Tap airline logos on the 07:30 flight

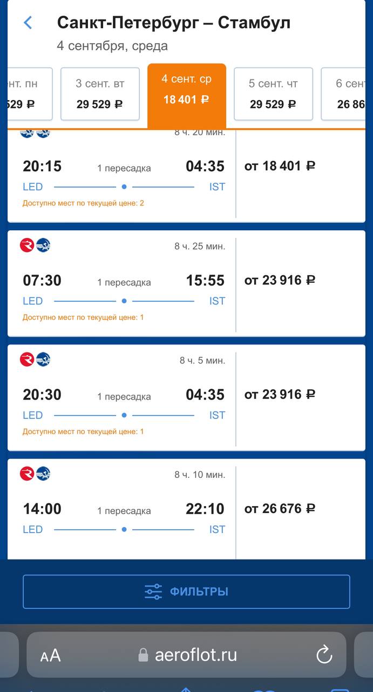pos(35,245)
